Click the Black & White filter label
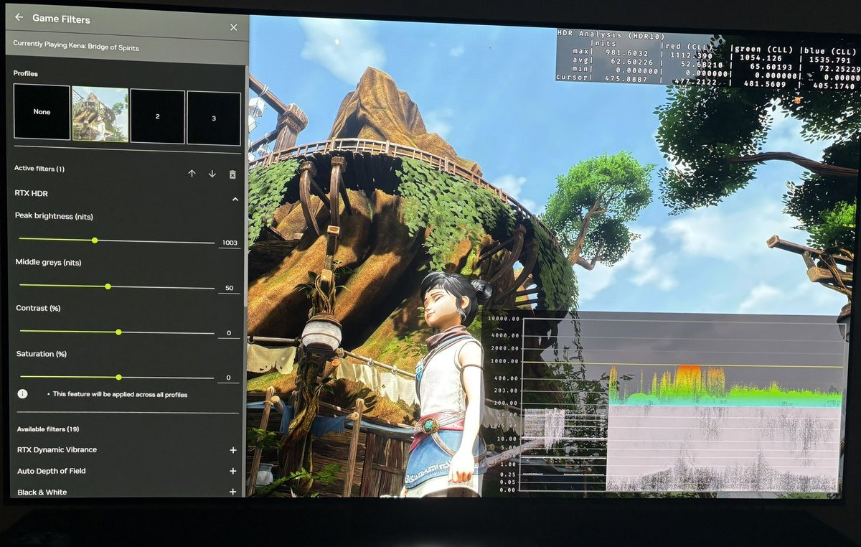Screen dimensions: 861x547 pos(42,492)
